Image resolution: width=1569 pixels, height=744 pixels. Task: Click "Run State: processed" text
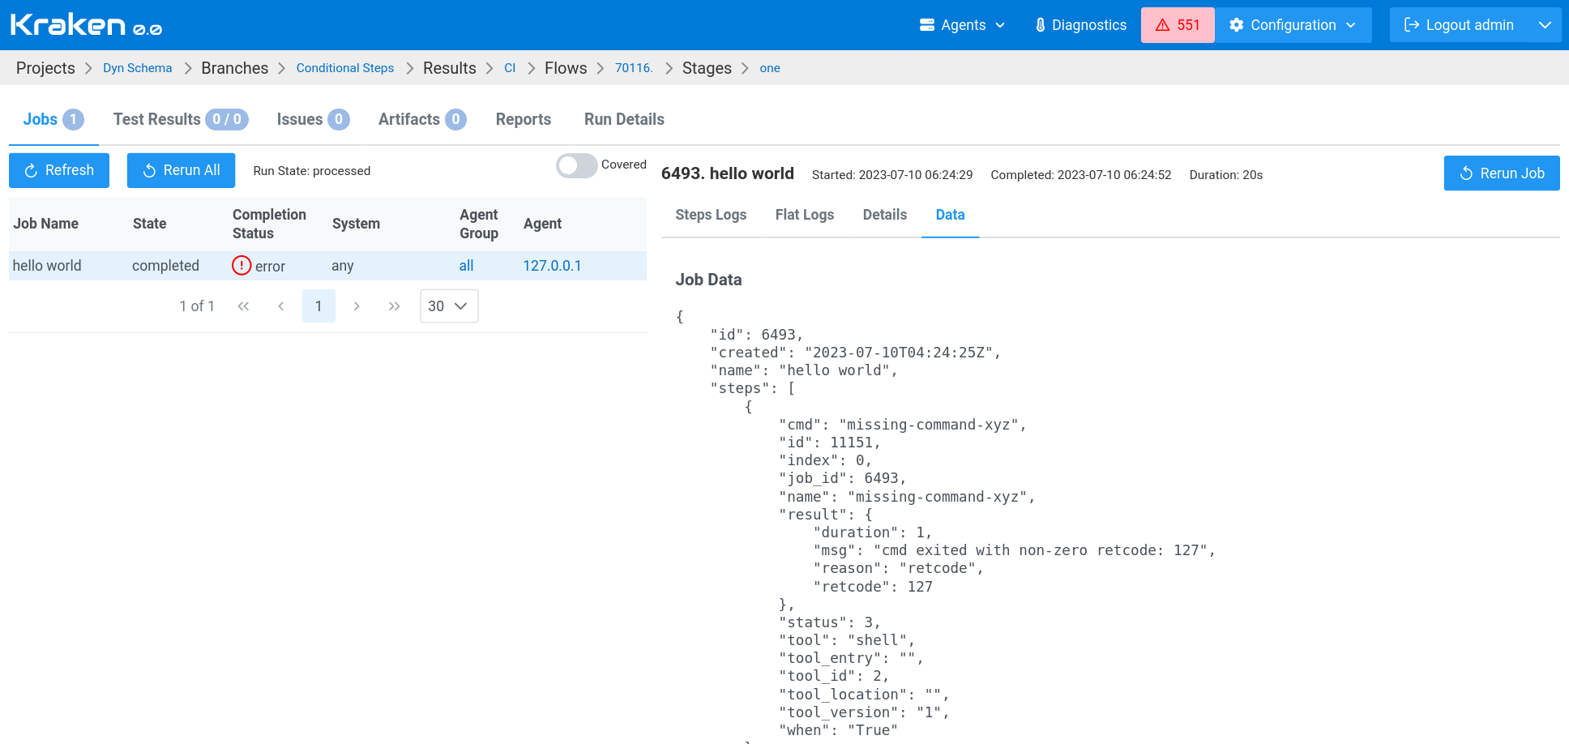coord(312,171)
